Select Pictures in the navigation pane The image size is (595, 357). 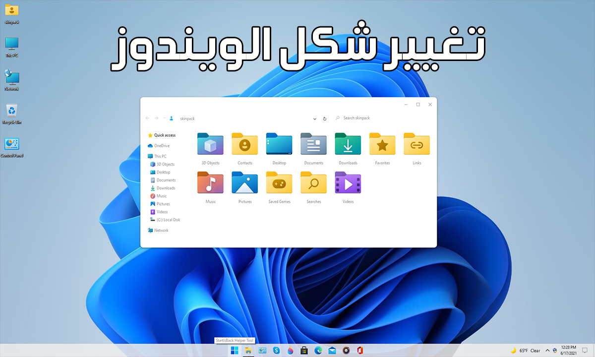(x=160, y=204)
